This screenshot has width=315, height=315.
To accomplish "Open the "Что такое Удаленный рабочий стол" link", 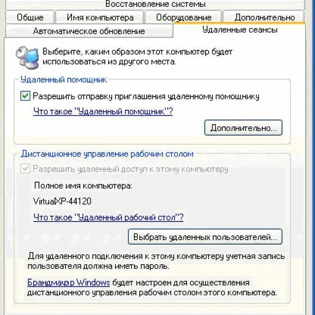I will coord(108,217).
